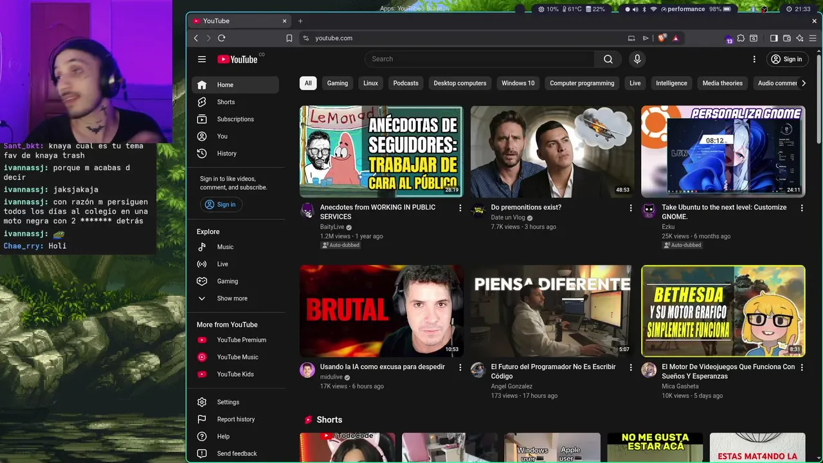The width and height of the screenshot is (823, 463).
Task: Open Music under Explore
Action: [235, 247]
